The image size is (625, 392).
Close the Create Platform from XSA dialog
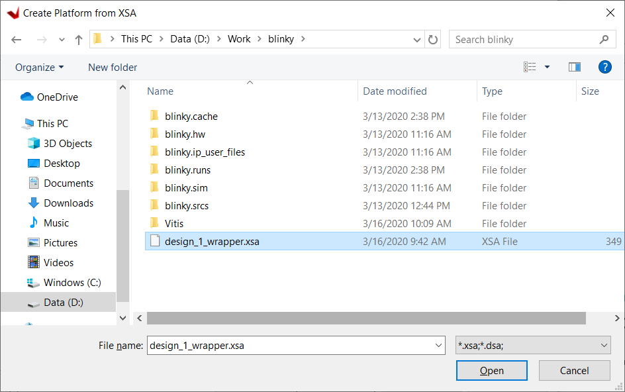click(610, 13)
